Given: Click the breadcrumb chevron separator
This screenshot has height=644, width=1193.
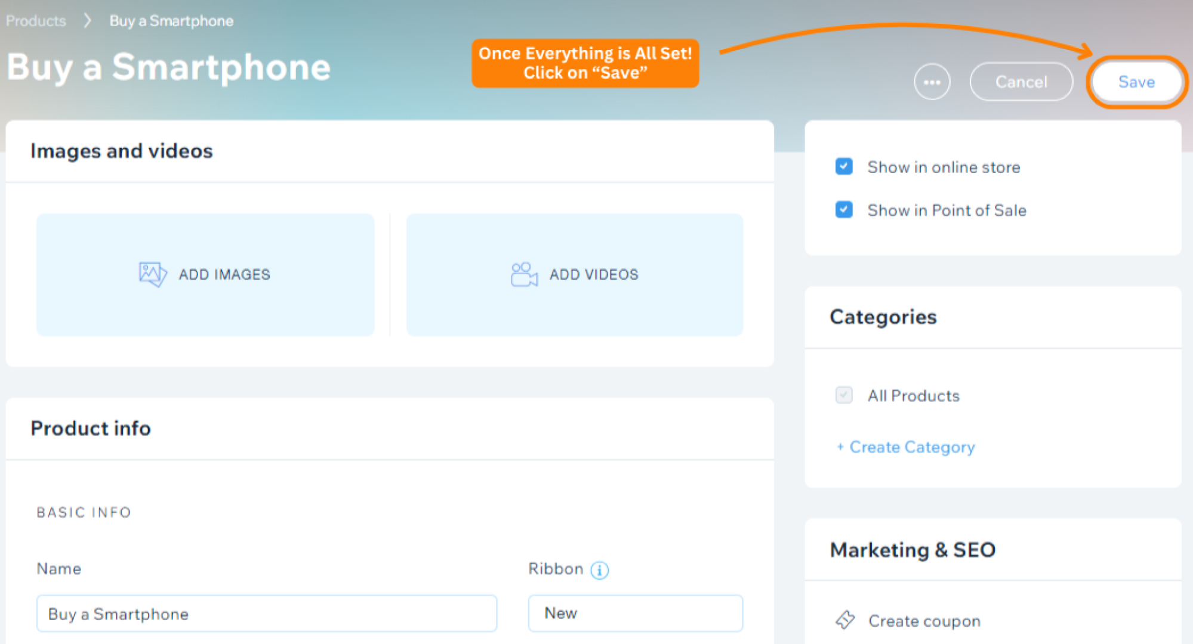Looking at the screenshot, I should pyautogui.click(x=88, y=21).
